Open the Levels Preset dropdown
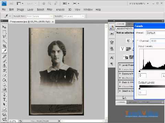 tap(156, 33)
